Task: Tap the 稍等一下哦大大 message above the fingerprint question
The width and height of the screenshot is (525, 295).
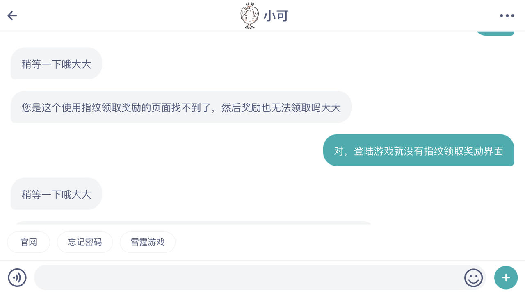Action: (56, 64)
